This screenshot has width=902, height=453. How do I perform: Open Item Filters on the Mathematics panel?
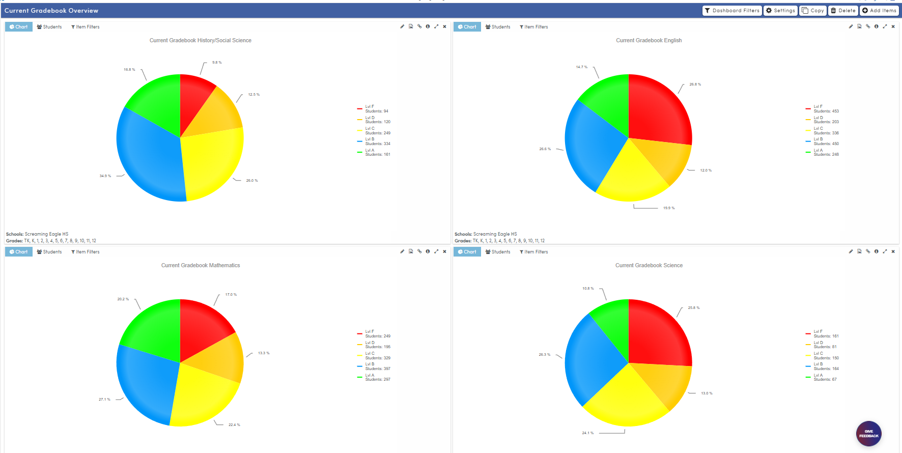coord(85,252)
